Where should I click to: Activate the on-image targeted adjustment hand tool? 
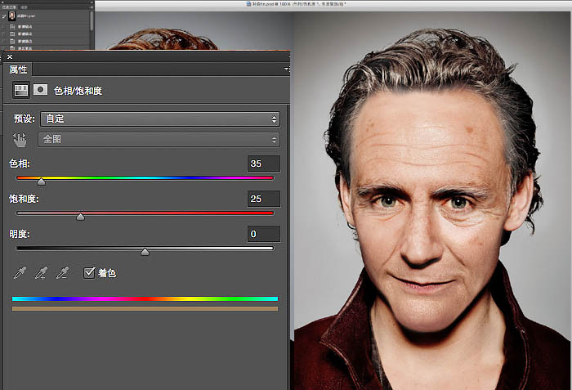[x=20, y=140]
